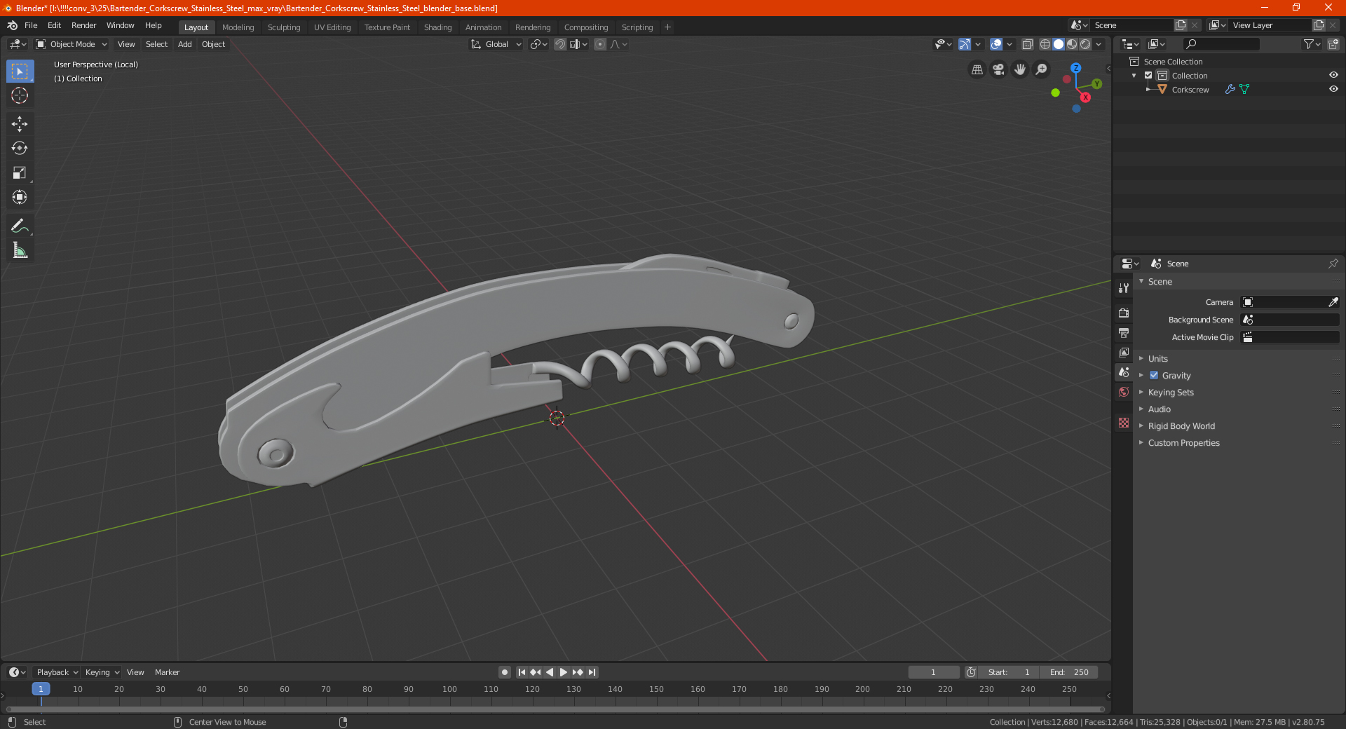Click the Background Scene field
The image size is (1346, 729).
[x=1290, y=320]
